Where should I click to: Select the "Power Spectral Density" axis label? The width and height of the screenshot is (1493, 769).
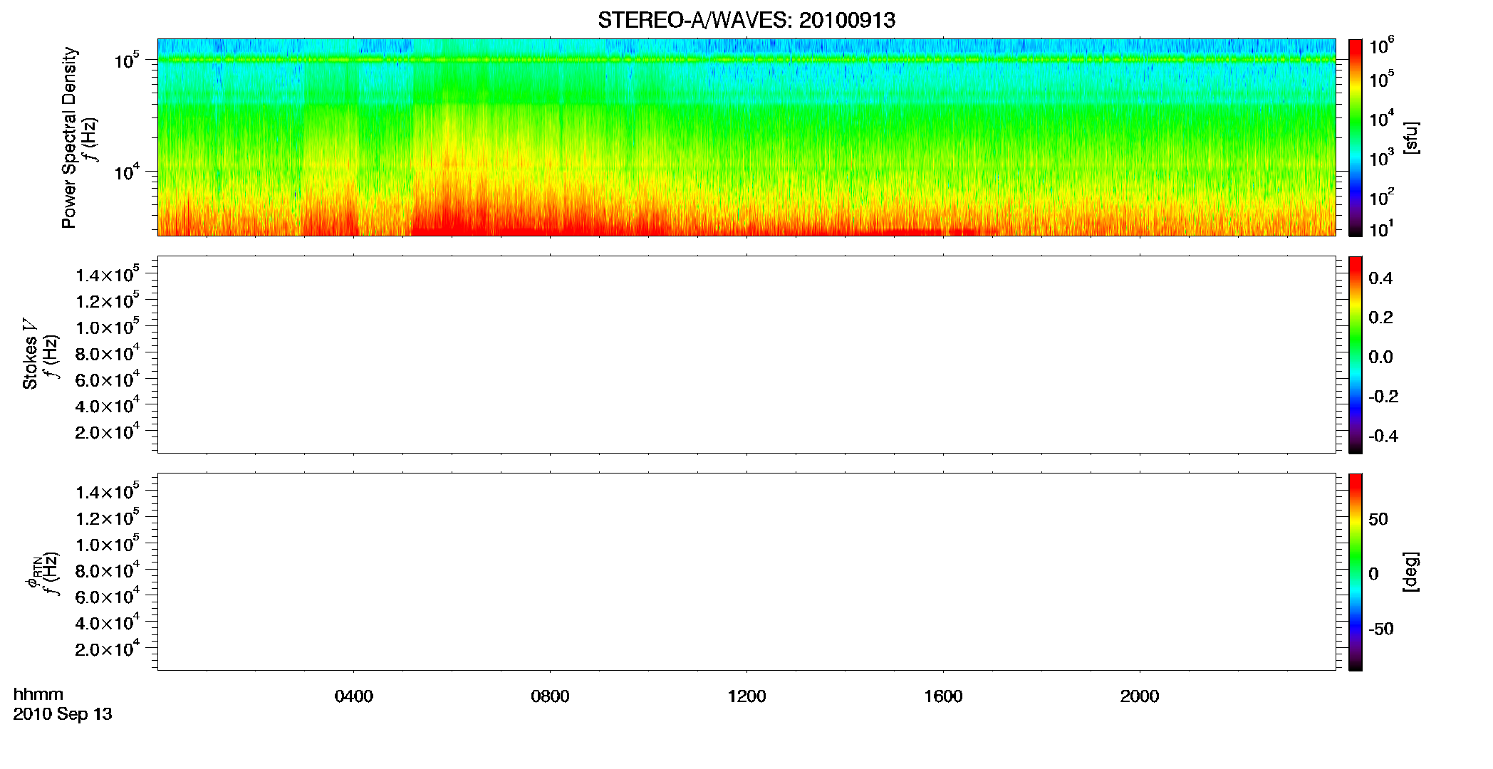point(69,137)
